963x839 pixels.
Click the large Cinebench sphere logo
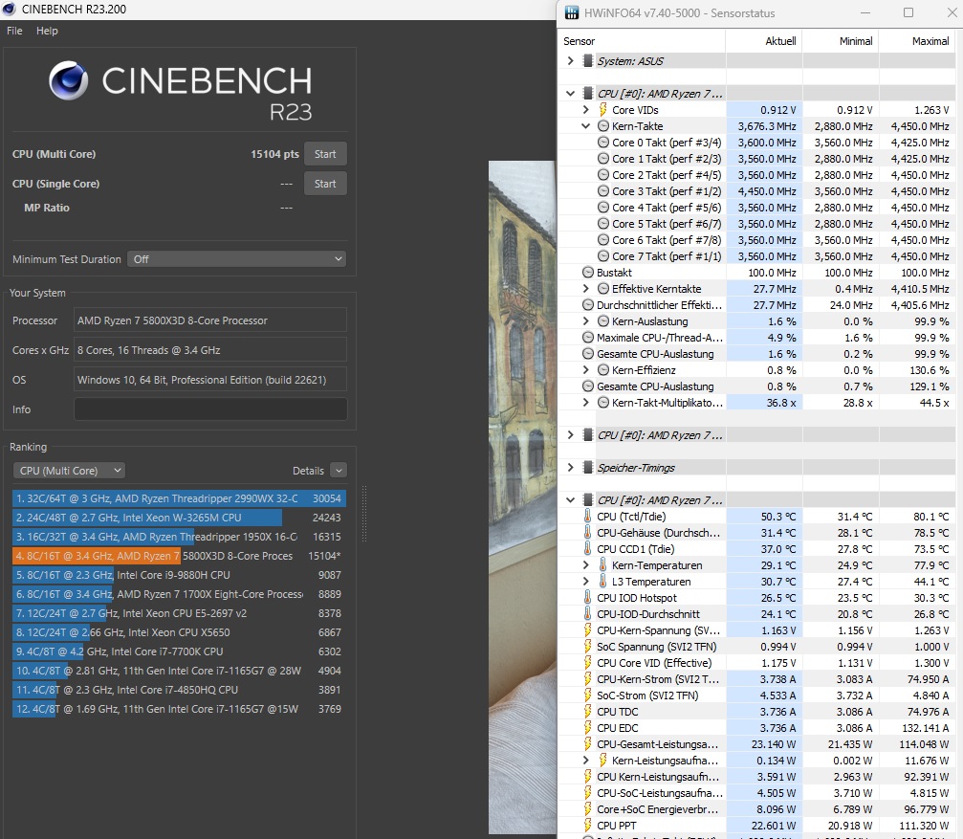tap(69, 79)
